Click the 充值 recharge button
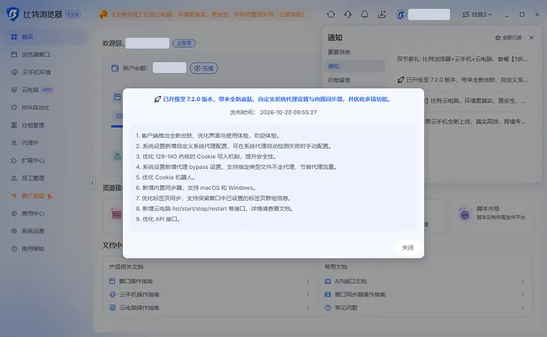547x337 pixels. [x=204, y=68]
